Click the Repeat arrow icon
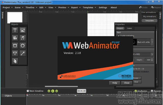 152,7
